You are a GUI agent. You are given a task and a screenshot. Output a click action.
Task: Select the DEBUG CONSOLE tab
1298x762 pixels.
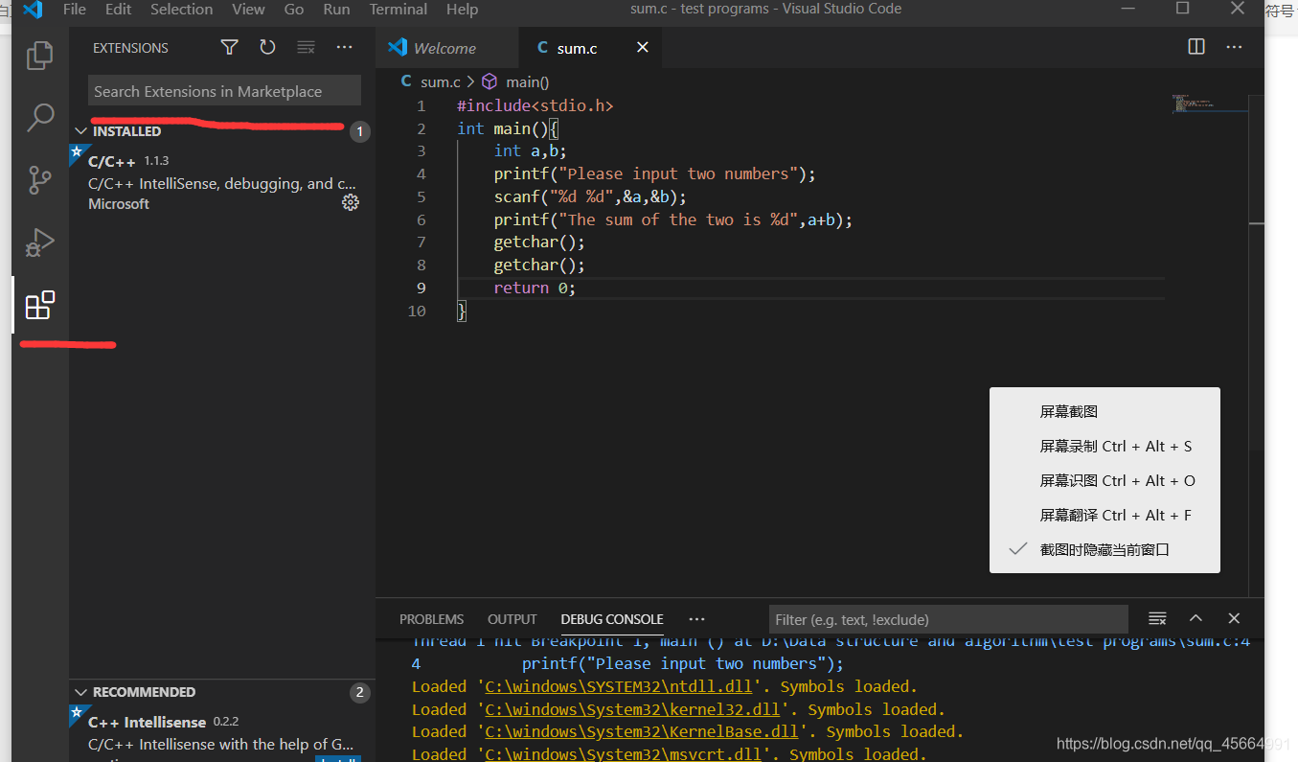[x=612, y=619]
